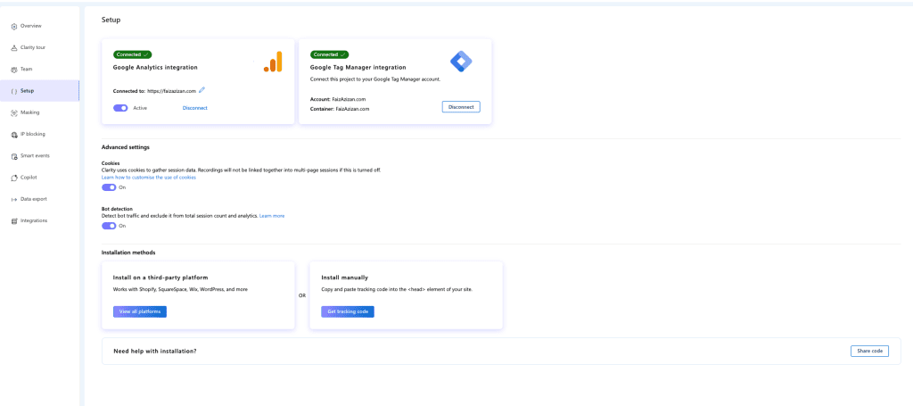Click the Masking sidebar icon
This screenshot has width=913, height=406.
pos(14,112)
